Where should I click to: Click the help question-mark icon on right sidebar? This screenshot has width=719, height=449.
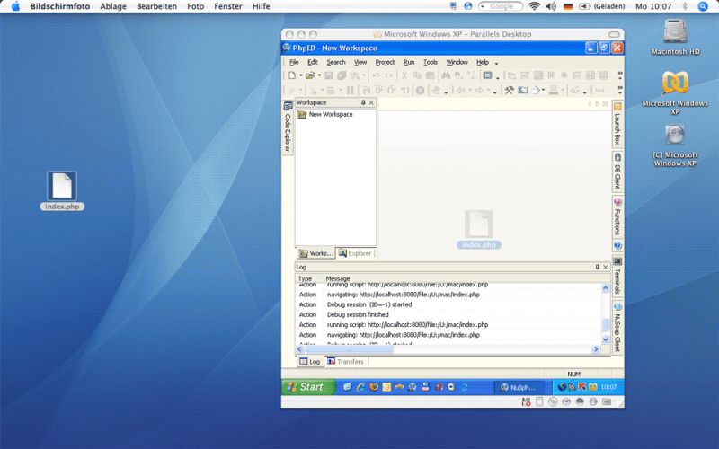617,245
